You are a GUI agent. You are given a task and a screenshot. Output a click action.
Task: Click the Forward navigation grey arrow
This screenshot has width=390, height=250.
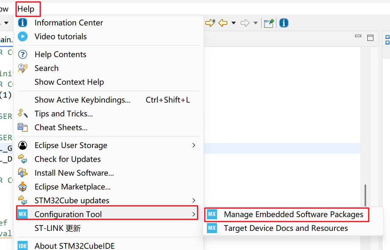point(245,23)
